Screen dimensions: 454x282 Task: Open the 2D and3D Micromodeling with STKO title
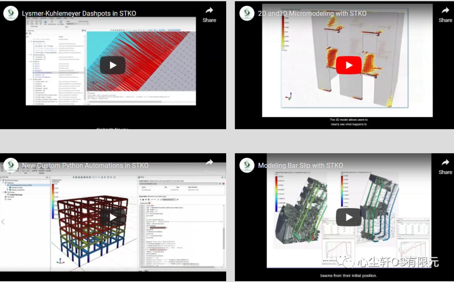pyautogui.click(x=312, y=13)
